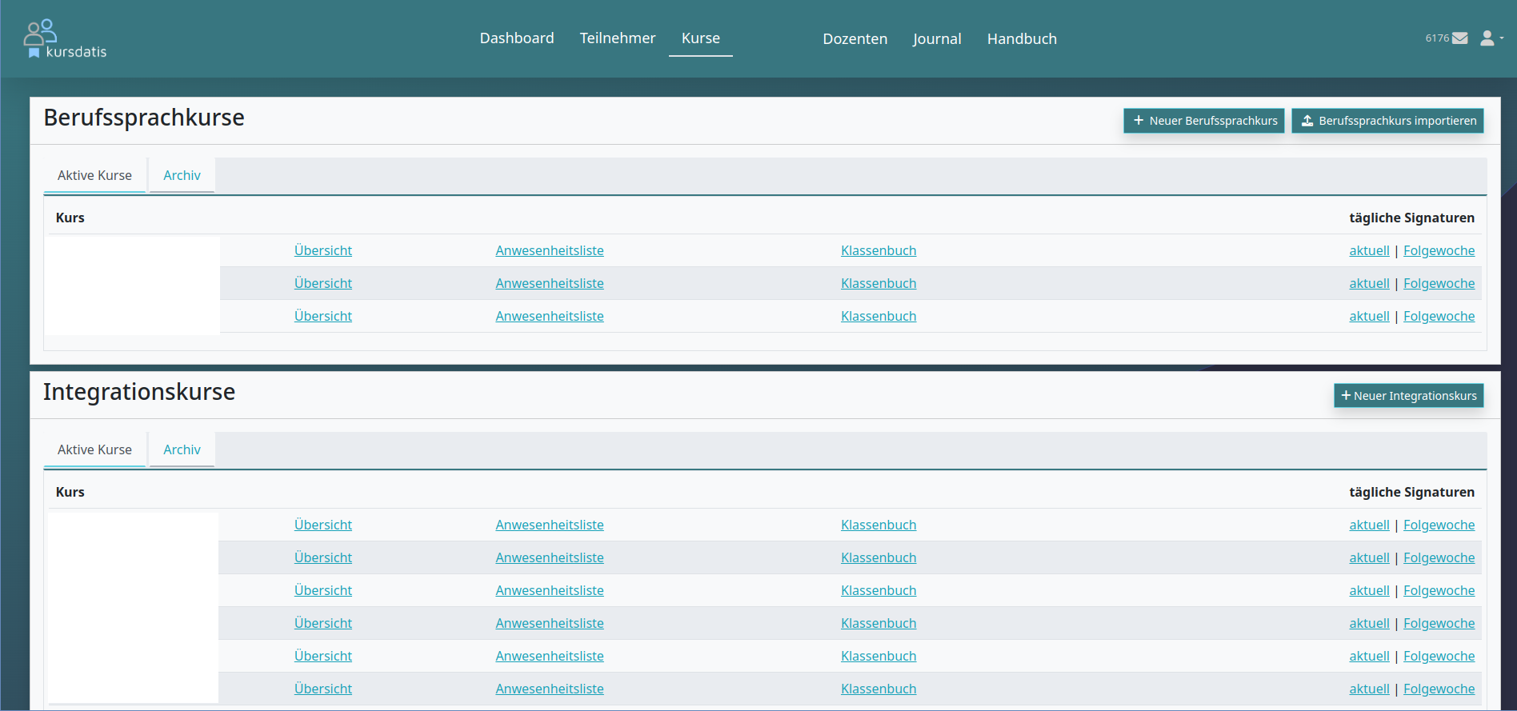Create a new Integrationskurs

click(1408, 396)
